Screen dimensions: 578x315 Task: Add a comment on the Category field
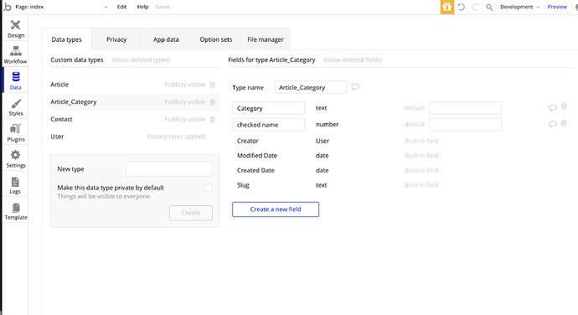click(x=553, y=108)
